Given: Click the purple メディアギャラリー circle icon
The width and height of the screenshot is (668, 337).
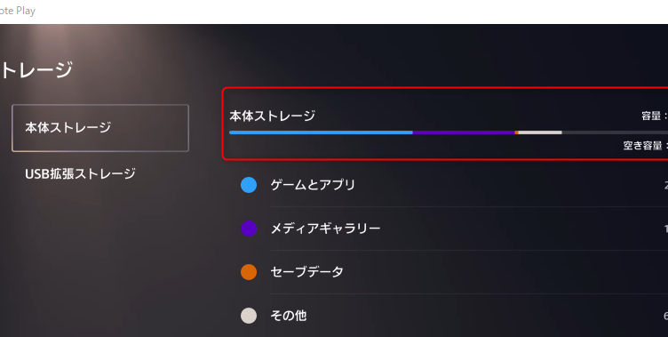Looking at the screenshot, I should point(249,229).
